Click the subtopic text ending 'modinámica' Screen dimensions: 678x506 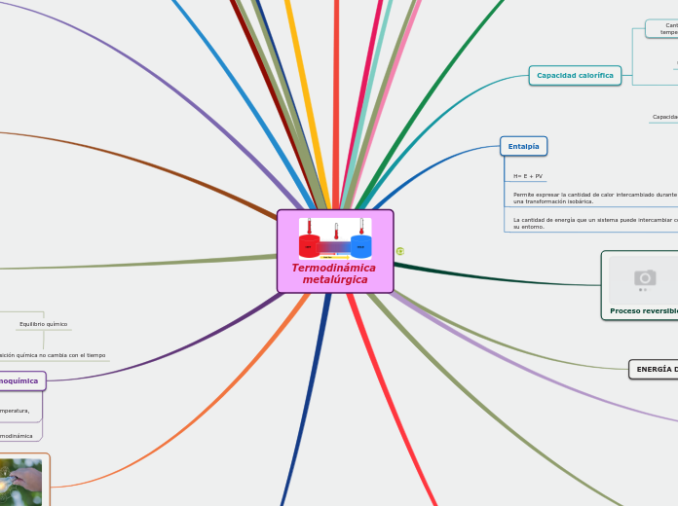click(x=16, y=436)
